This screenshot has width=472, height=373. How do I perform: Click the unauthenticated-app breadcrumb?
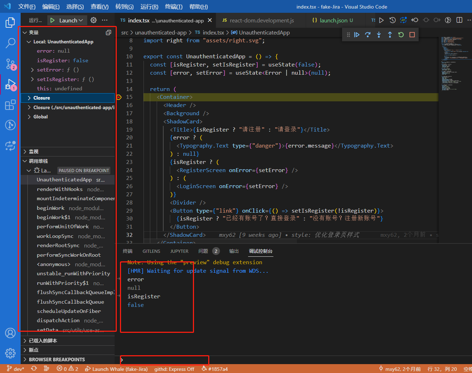(x=161, y=32)
